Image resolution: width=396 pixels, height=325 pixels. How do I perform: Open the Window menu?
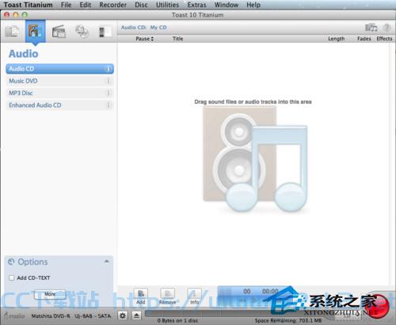(x=227, y=5)
